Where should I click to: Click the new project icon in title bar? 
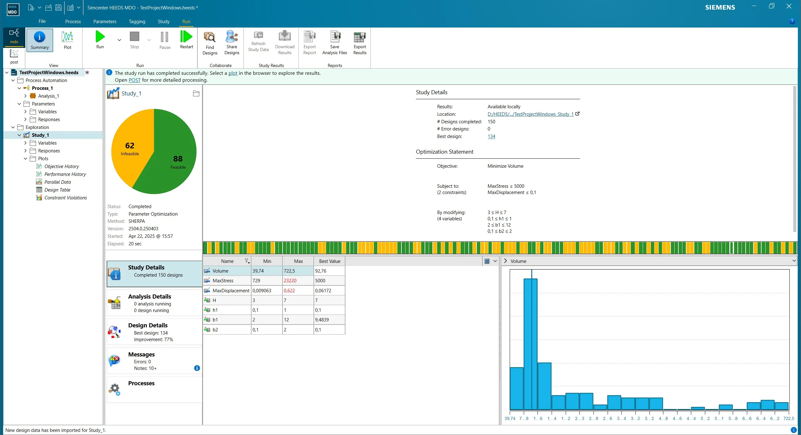pyautogui.click(x=31, y=8)
